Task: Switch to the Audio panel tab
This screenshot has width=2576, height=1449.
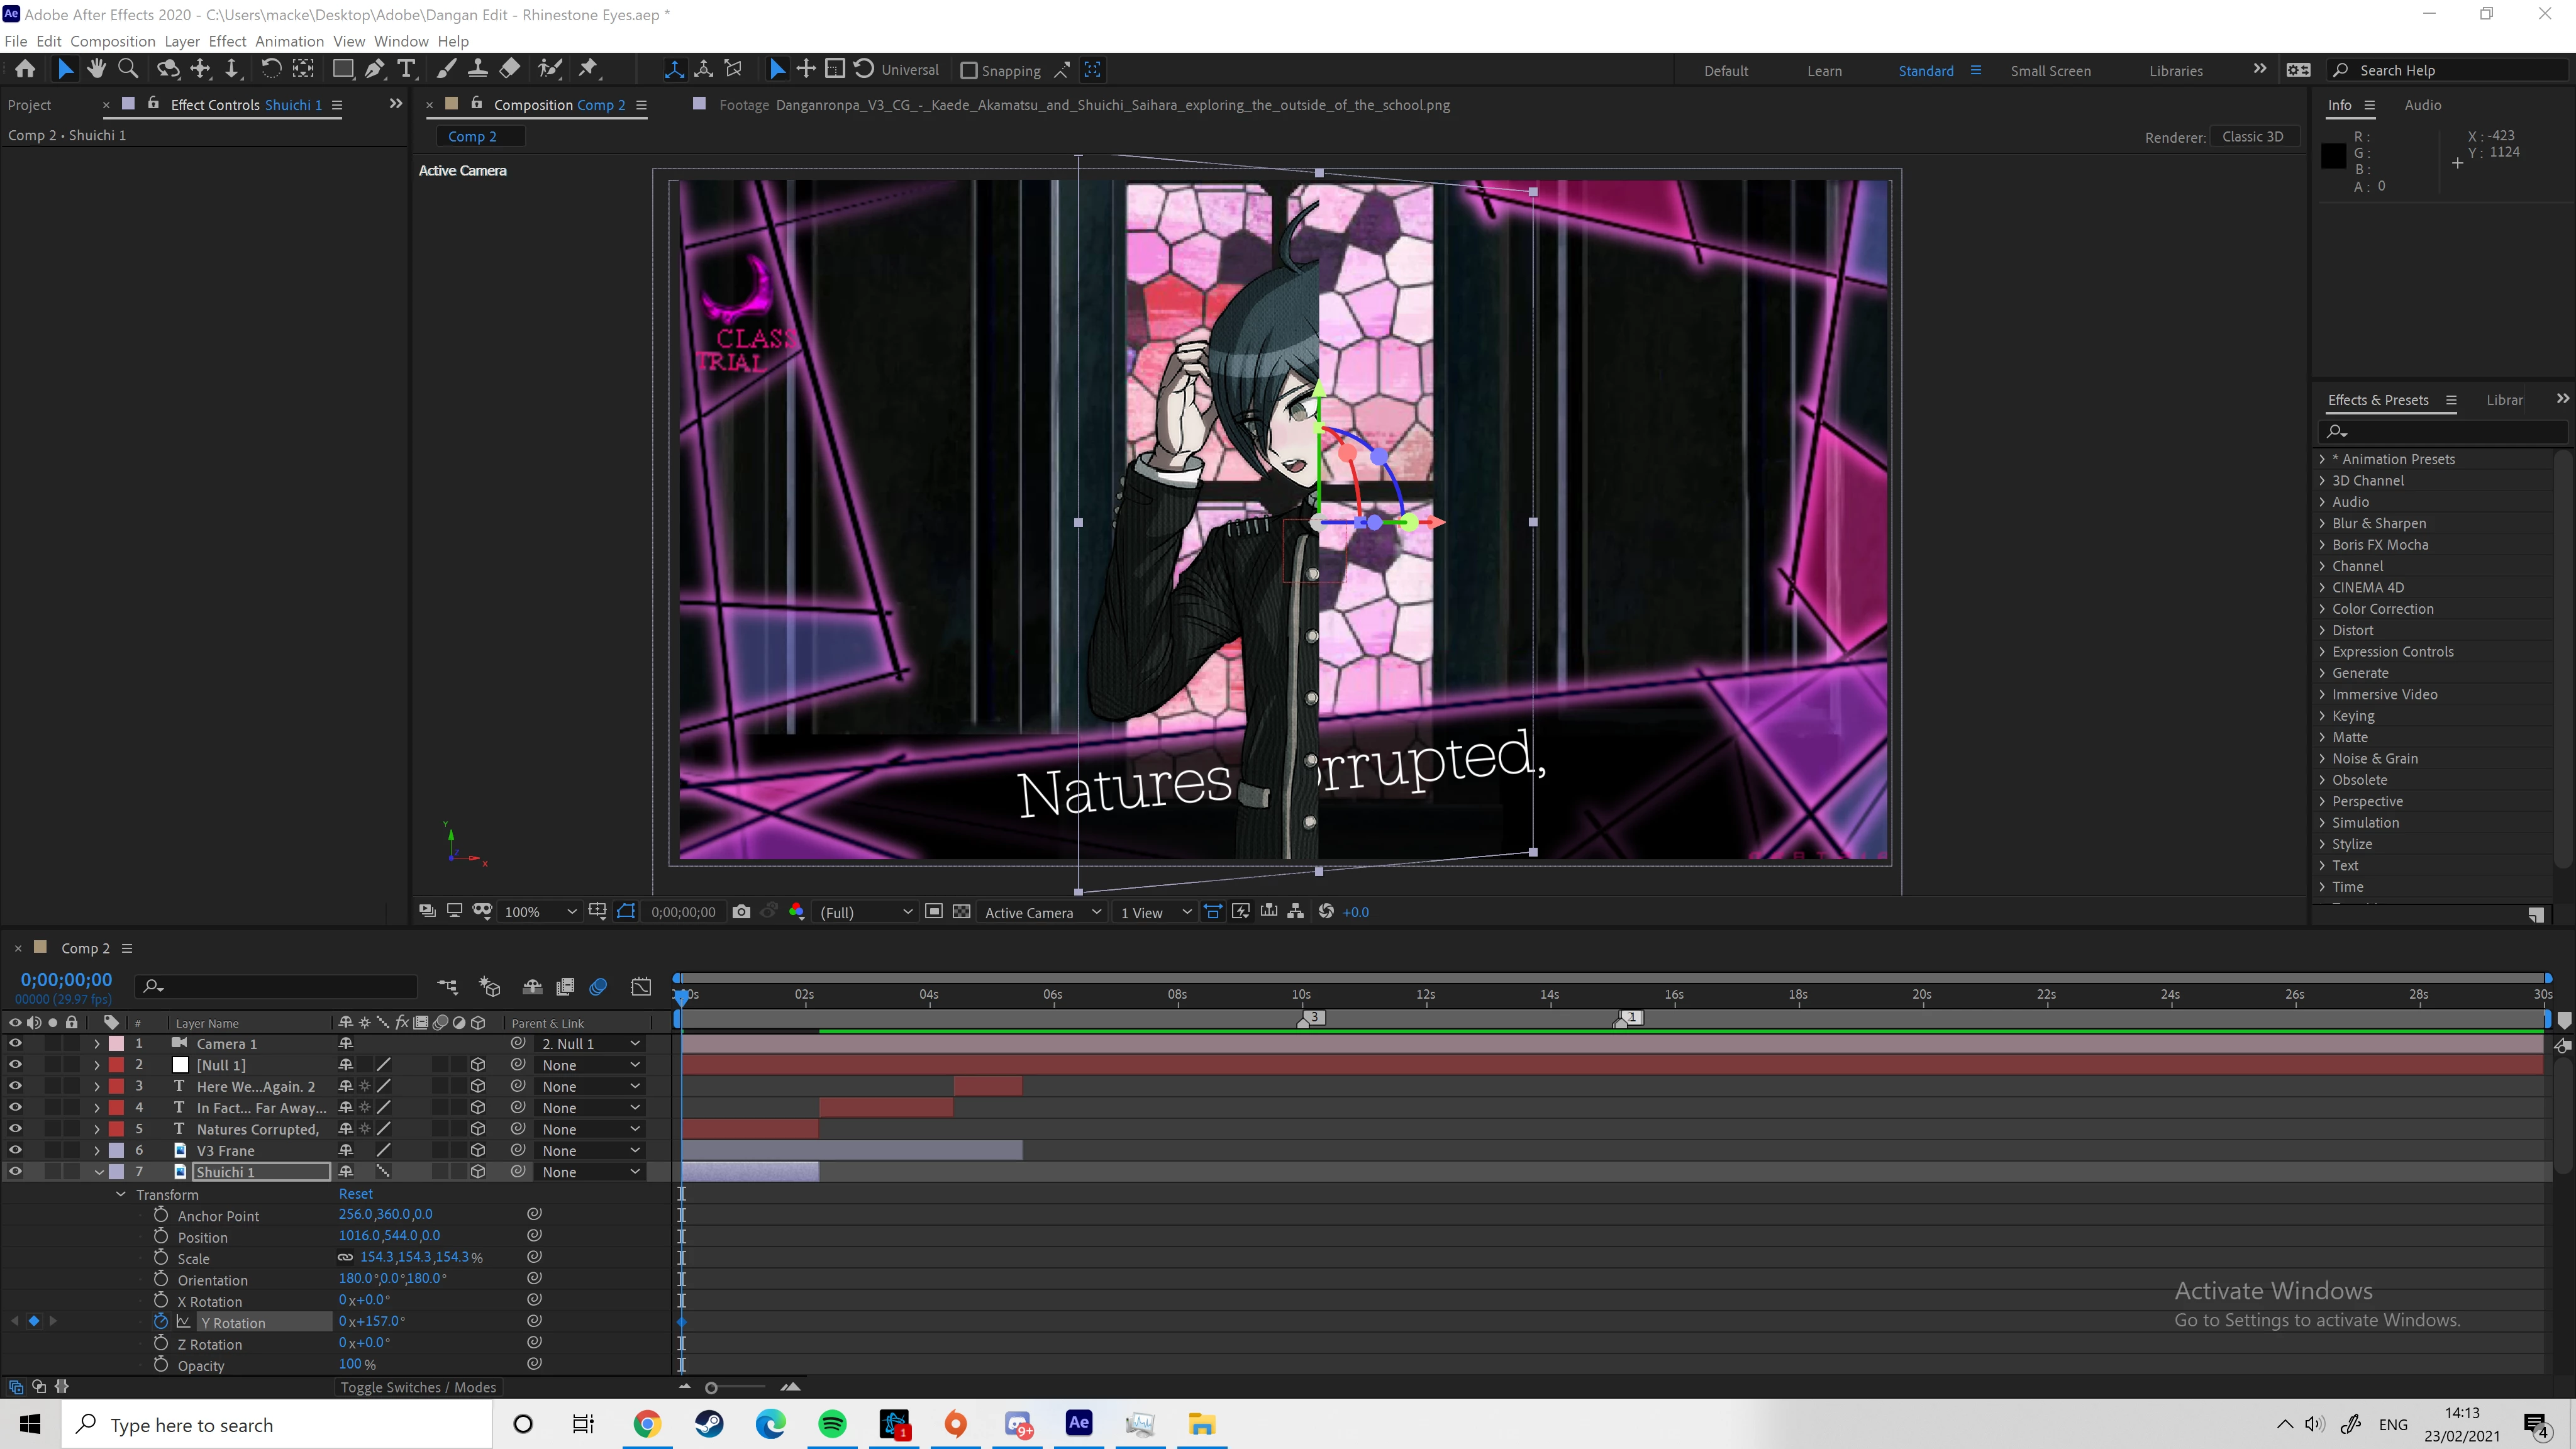Action: [2422, 105]
